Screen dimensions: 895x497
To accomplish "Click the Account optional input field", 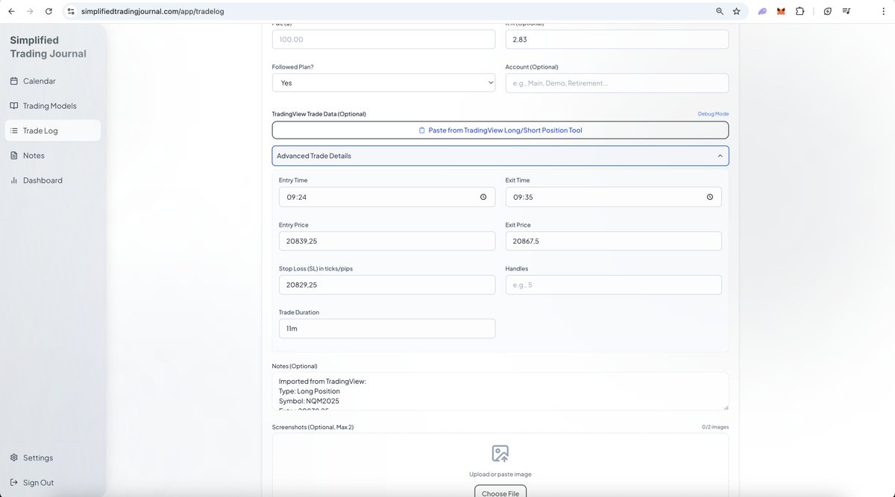I will pyautogui.click(x=617, y=83).
